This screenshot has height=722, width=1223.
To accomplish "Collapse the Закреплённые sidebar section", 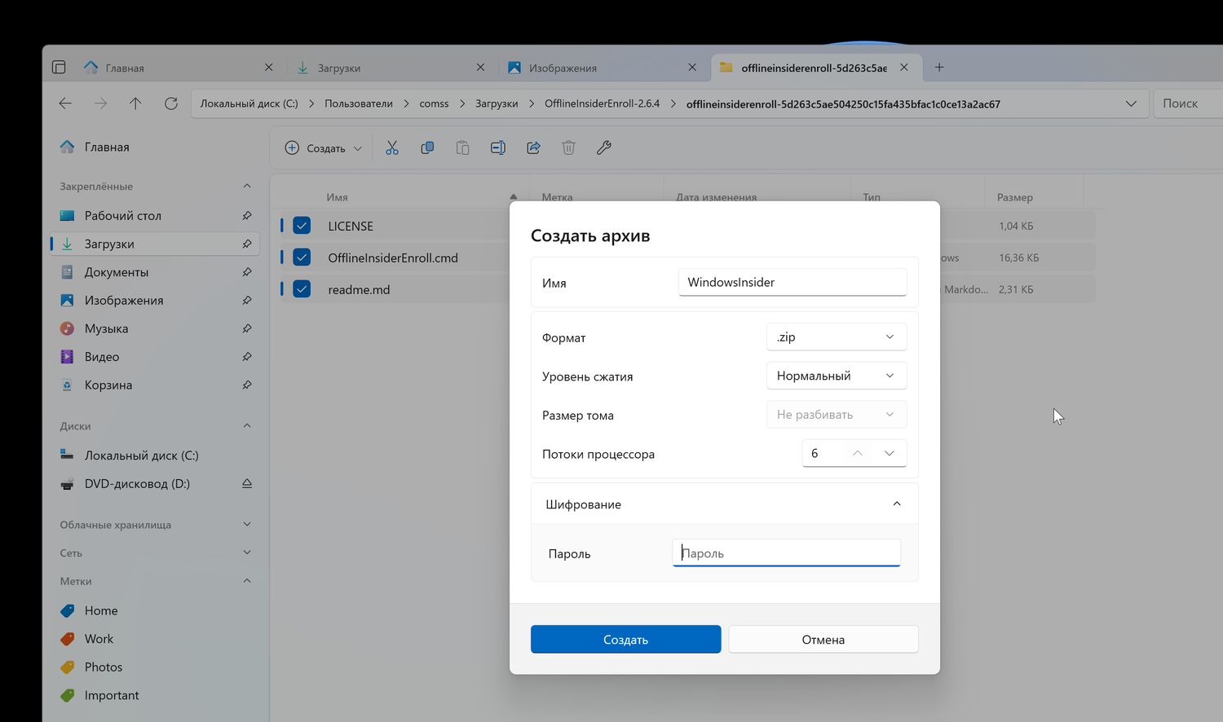I will [247, 187].
